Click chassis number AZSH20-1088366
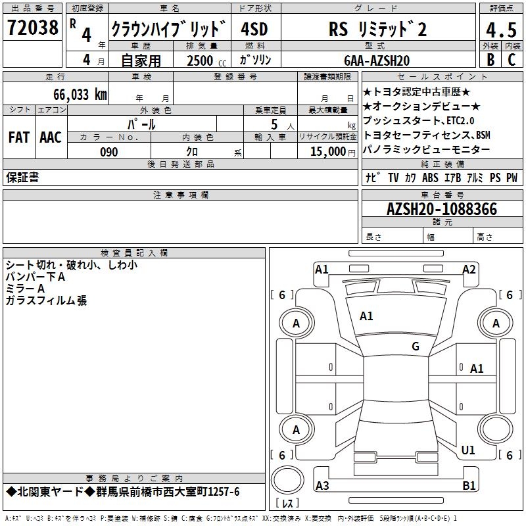 pos(442,209)
